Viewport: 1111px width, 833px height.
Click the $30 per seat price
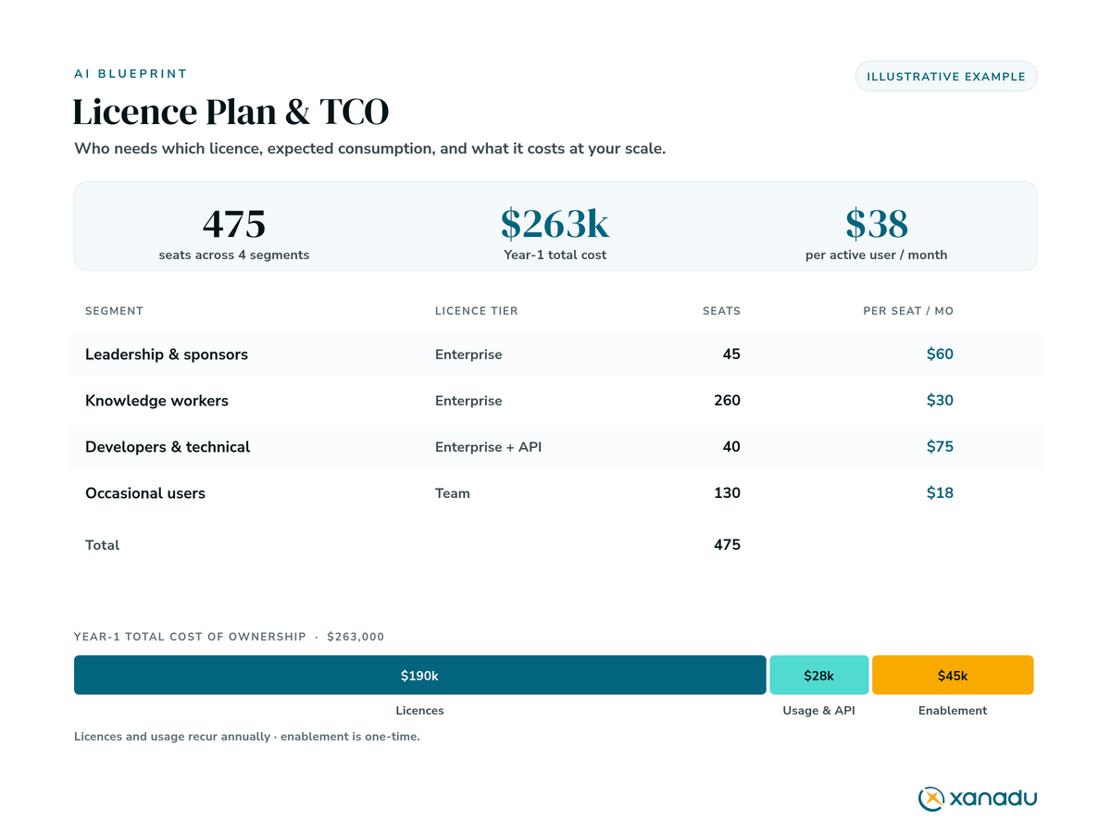coord(940,401)
